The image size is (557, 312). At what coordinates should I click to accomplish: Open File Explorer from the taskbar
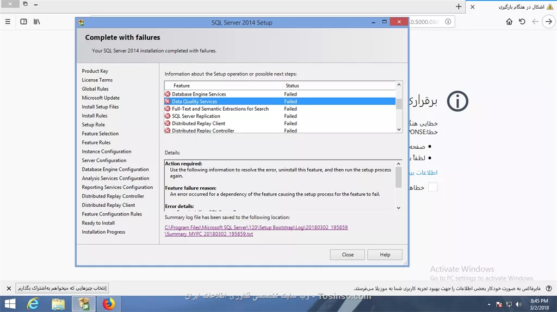point(58,304)
